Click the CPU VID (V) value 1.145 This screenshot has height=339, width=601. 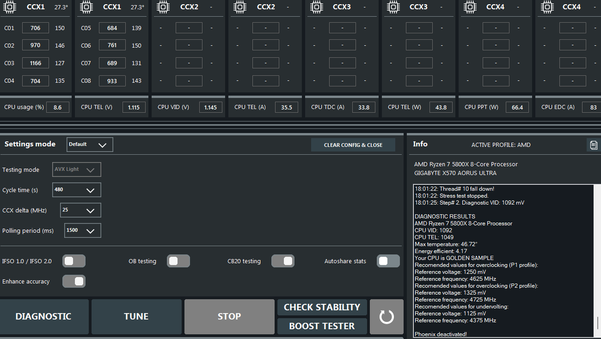point(210,107)
